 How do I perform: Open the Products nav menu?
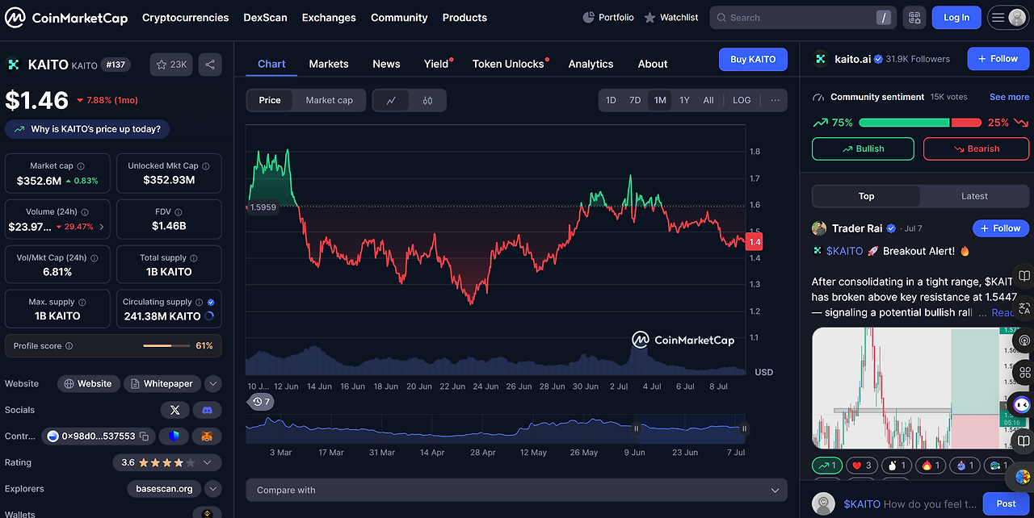(464, 17)
